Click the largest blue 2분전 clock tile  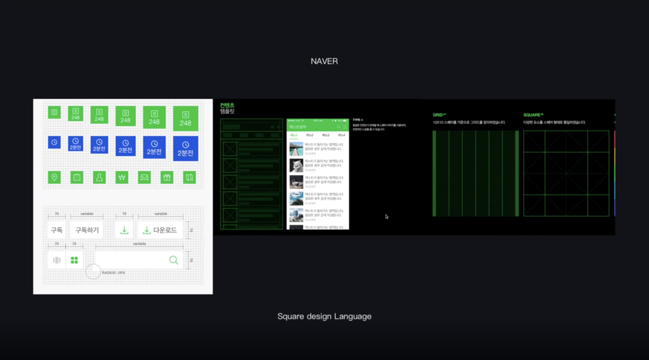tap(186, 149)
